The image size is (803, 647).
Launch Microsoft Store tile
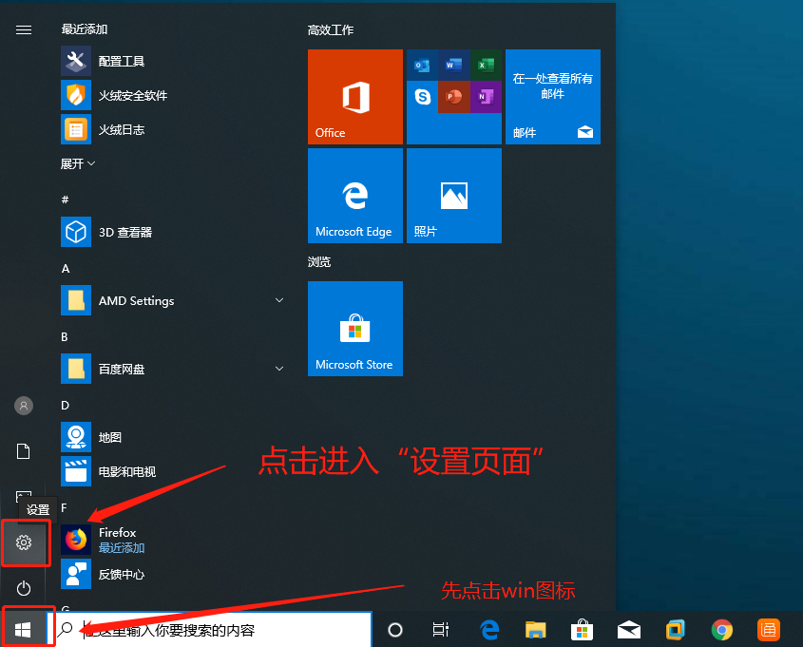pos(354,329)
